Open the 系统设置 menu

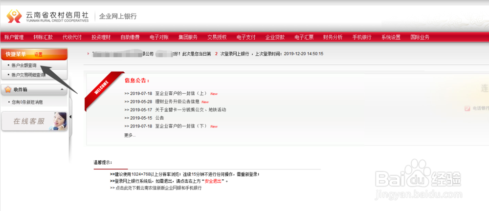coord(391,38)
